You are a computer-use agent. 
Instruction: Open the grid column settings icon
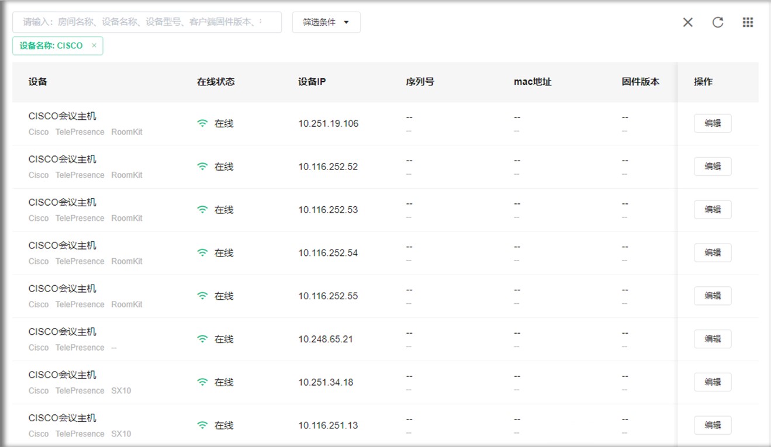[x=748, y=22]
